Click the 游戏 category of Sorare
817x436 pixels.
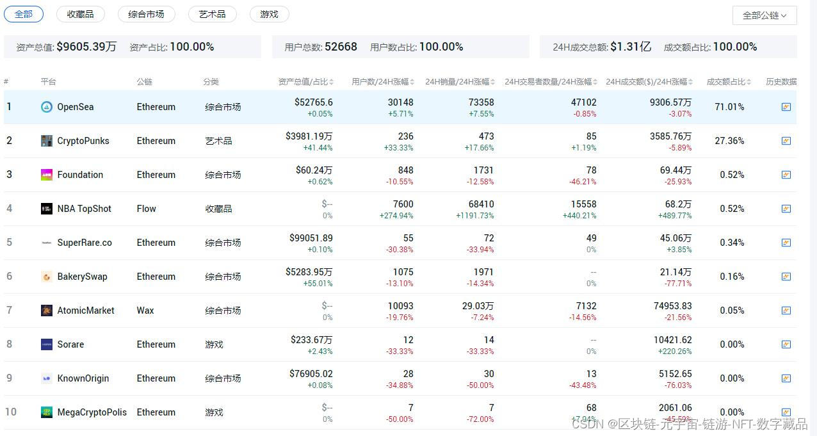[214, 344]
